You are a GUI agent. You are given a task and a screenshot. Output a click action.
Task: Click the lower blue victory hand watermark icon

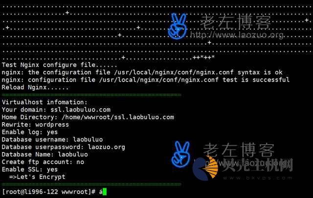(180, 154)
